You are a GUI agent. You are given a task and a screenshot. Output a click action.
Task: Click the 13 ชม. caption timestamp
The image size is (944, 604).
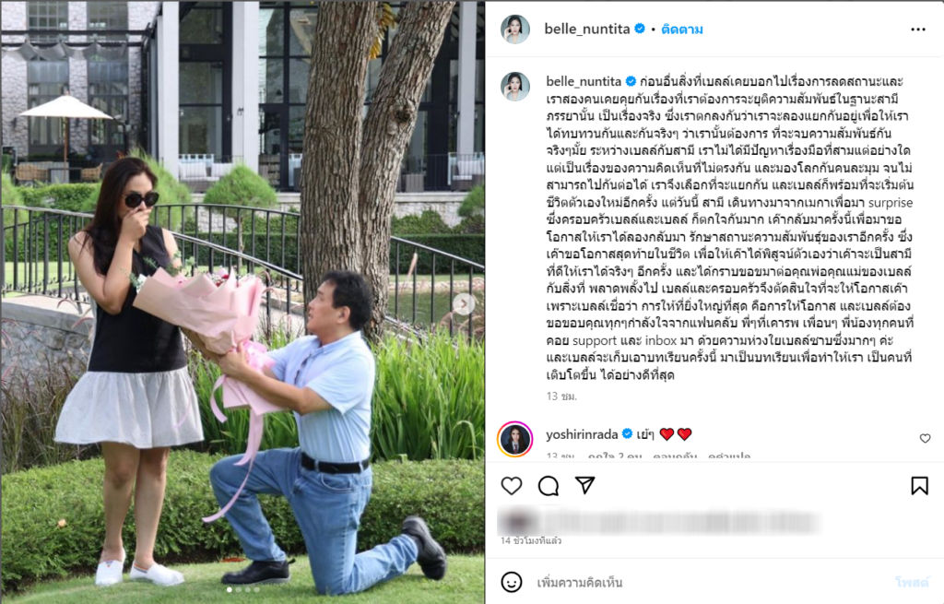point(561,397)
